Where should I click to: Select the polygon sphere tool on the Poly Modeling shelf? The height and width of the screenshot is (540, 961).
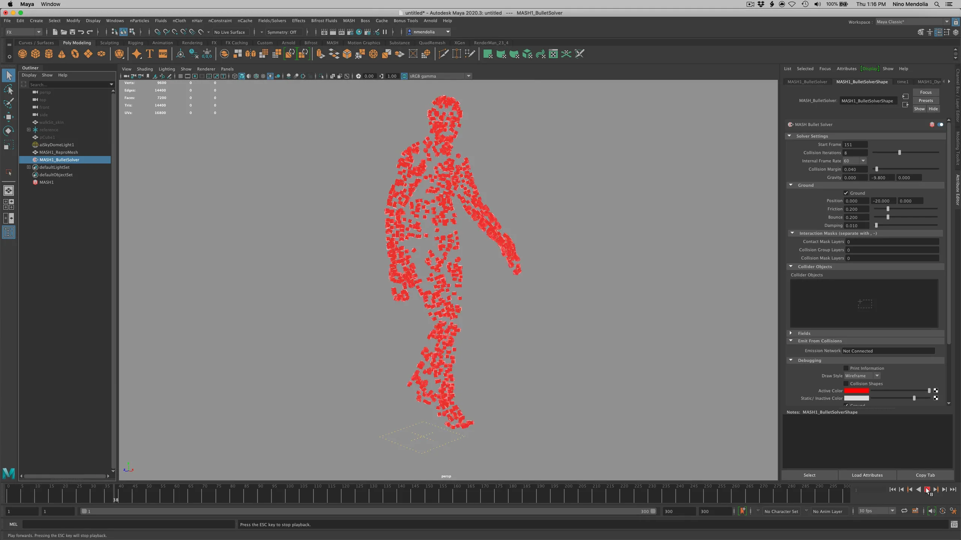(x=22, y=54)
